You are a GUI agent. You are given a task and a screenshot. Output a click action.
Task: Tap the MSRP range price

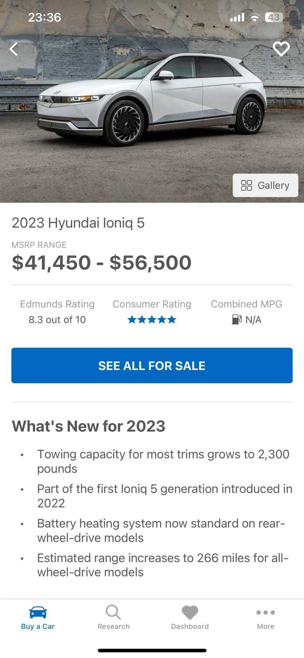coord(101,263)
